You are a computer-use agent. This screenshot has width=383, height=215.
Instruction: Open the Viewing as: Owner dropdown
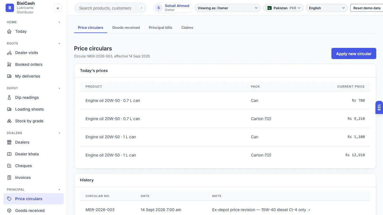(227, 8)
